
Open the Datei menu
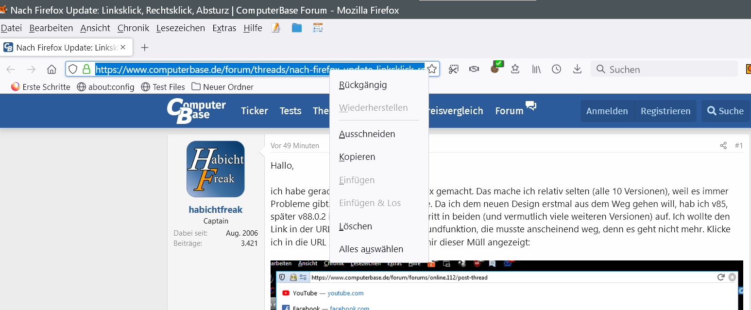[x=11, y=28]
